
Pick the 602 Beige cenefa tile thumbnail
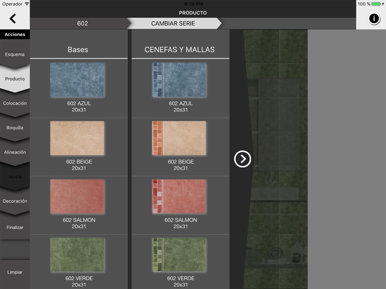pyautogui.click(x=179, y=138)
